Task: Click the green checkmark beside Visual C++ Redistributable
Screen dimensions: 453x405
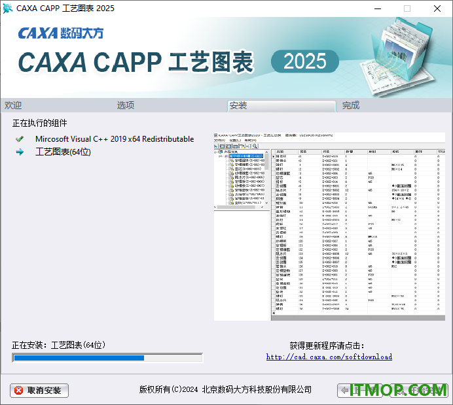Action: tap(20, 139)
